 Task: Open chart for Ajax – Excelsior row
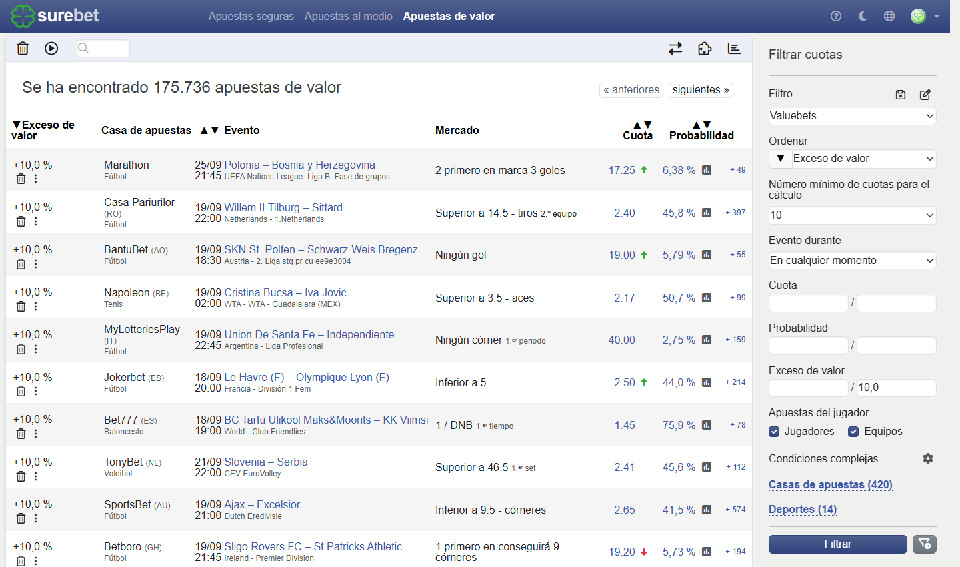(707, 510)
